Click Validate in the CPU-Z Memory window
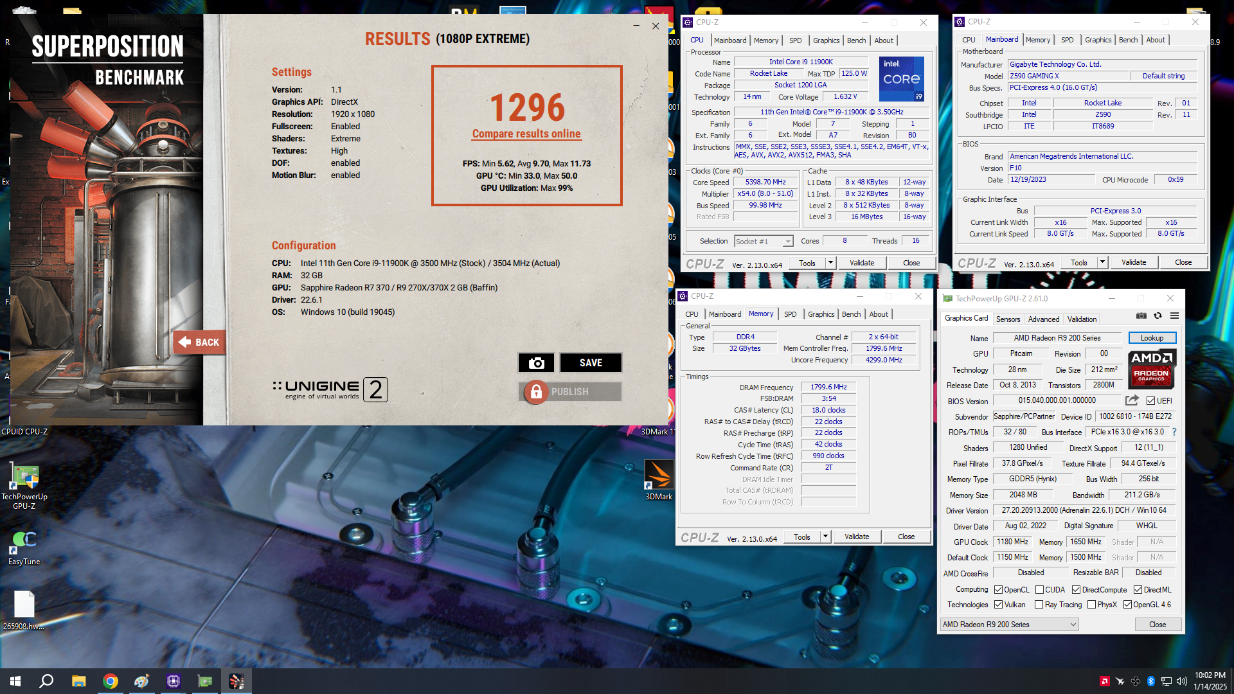 [x=857, y=537]
